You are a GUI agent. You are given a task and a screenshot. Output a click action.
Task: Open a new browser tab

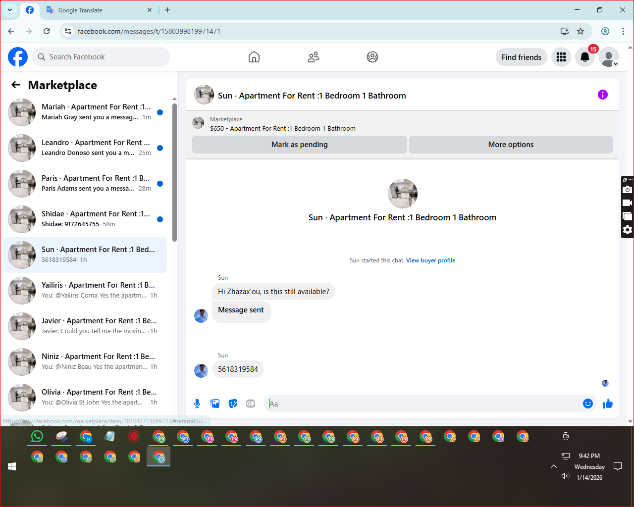coord(167,10)
